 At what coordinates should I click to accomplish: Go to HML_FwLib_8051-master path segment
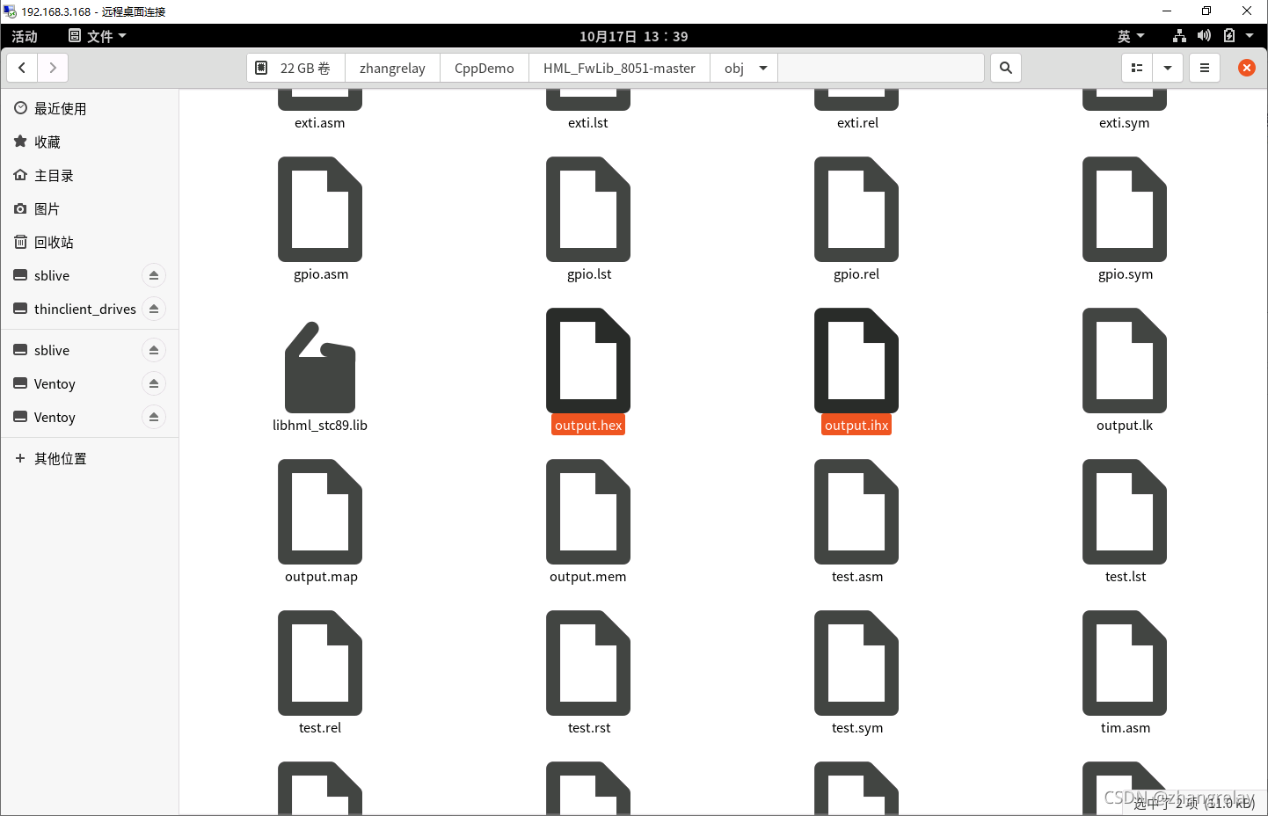pyautogui.click(x=619, y=68)
